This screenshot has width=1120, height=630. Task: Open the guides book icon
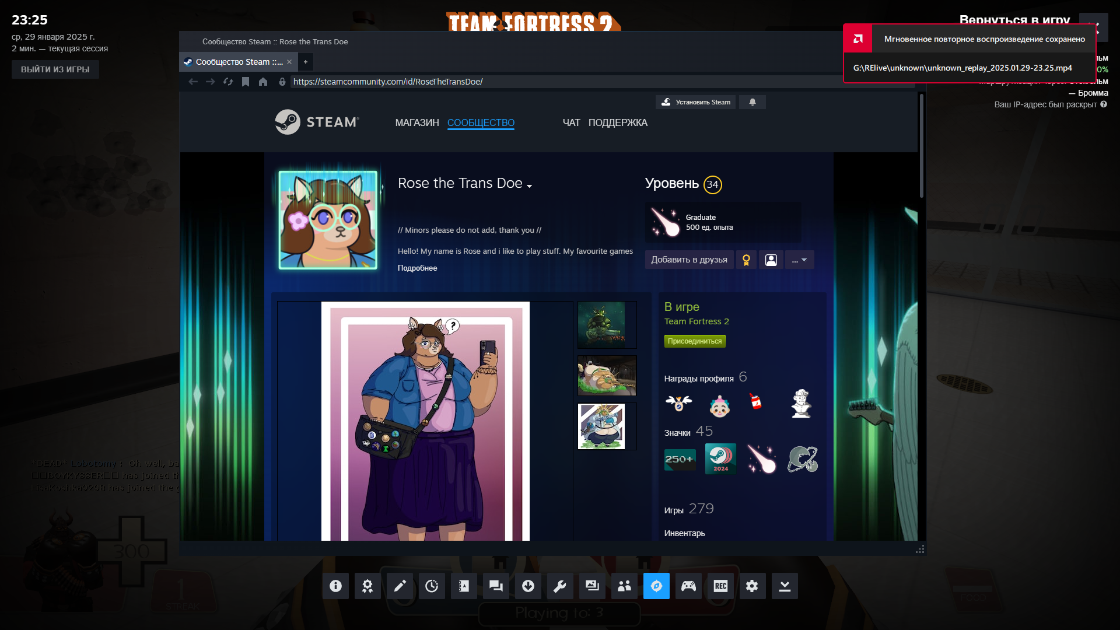coord(464,586)
